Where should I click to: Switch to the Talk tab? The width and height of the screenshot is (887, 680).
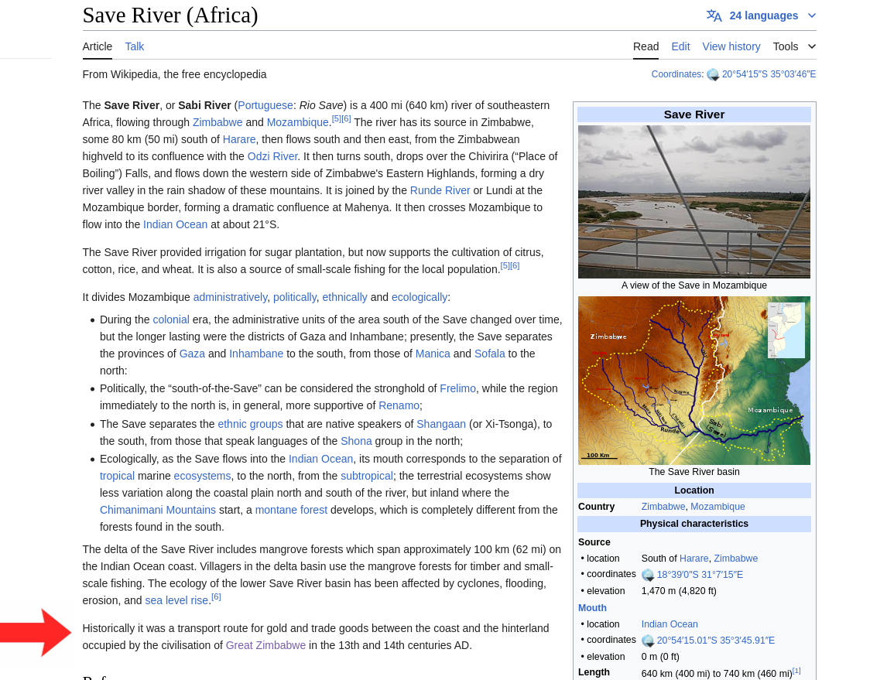135,46
